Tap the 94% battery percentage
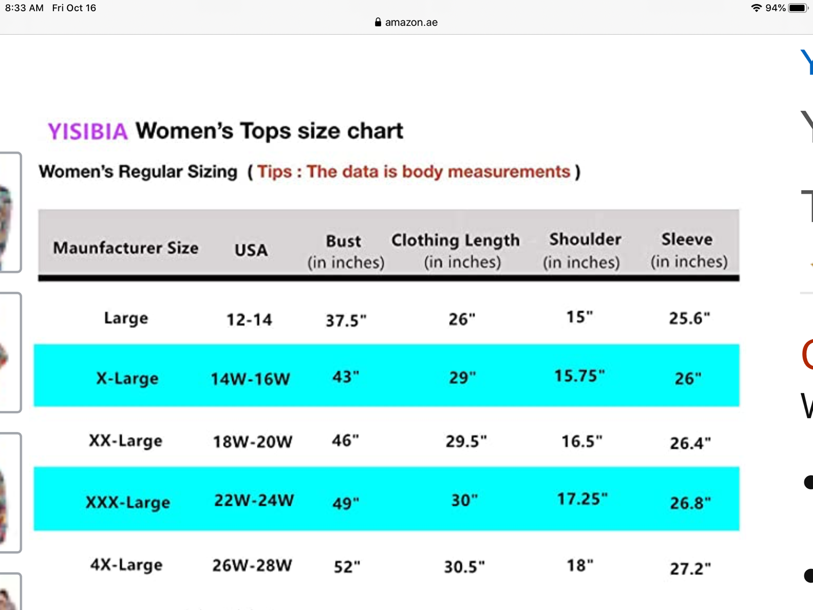Viewport: 813px width, 610px height. (x=775, y=8)
